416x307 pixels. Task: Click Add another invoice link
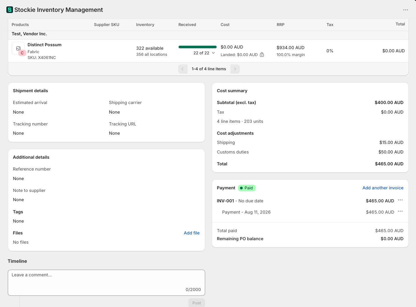[x=383, y=188]
